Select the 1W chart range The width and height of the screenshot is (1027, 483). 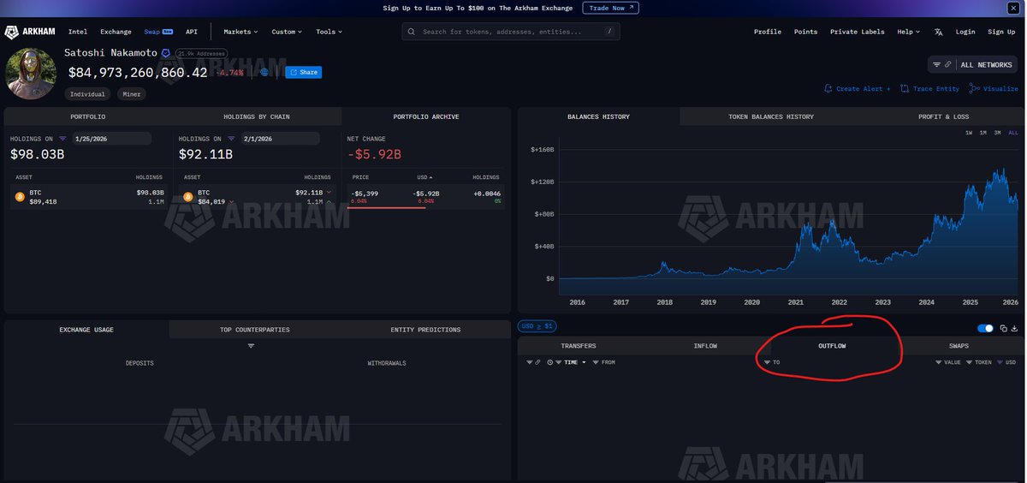click(969, 133)
